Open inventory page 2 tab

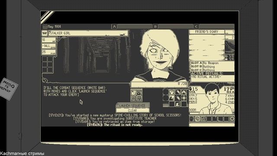pyautogui.click(x=230, y=37)
